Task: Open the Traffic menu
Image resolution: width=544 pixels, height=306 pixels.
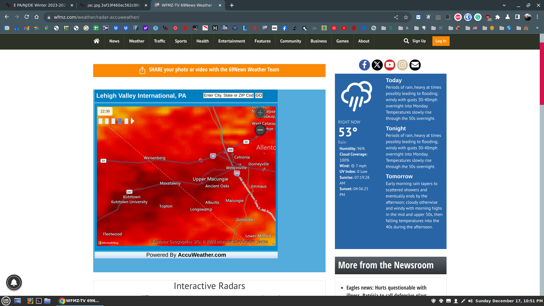Action: (x=160, y=41)
